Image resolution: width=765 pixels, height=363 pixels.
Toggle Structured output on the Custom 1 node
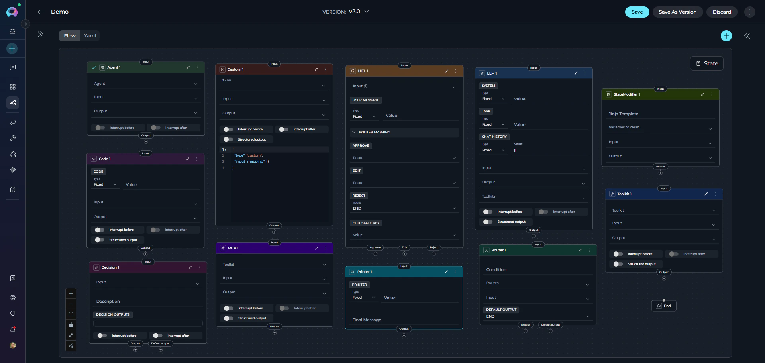coord(229,139)
